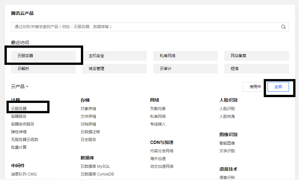This screenshot has width=299, height=181.
Task: Click the CDN与加速 category heading
Action: tap(162, 142)
